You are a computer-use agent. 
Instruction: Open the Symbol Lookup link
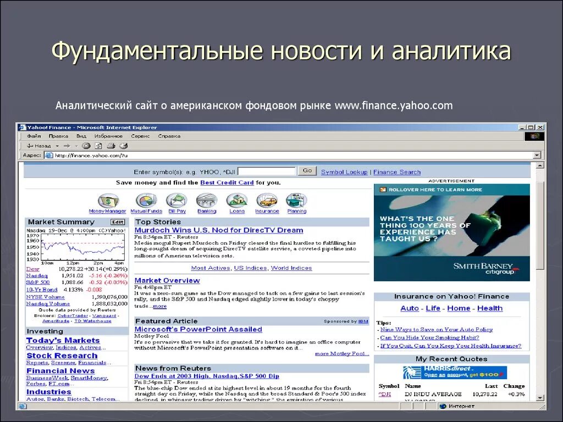pyautogui.click(x=344, y=172)
